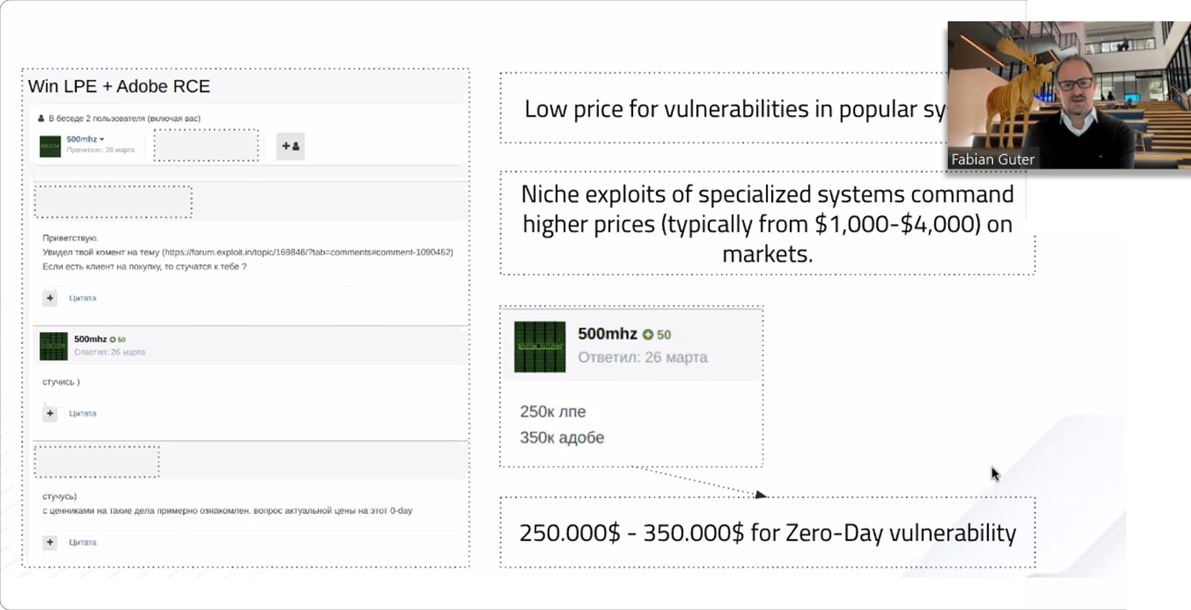Click "Цитата" under the "стучись )" reply
Screen dimensions: 1191x610
83,413
